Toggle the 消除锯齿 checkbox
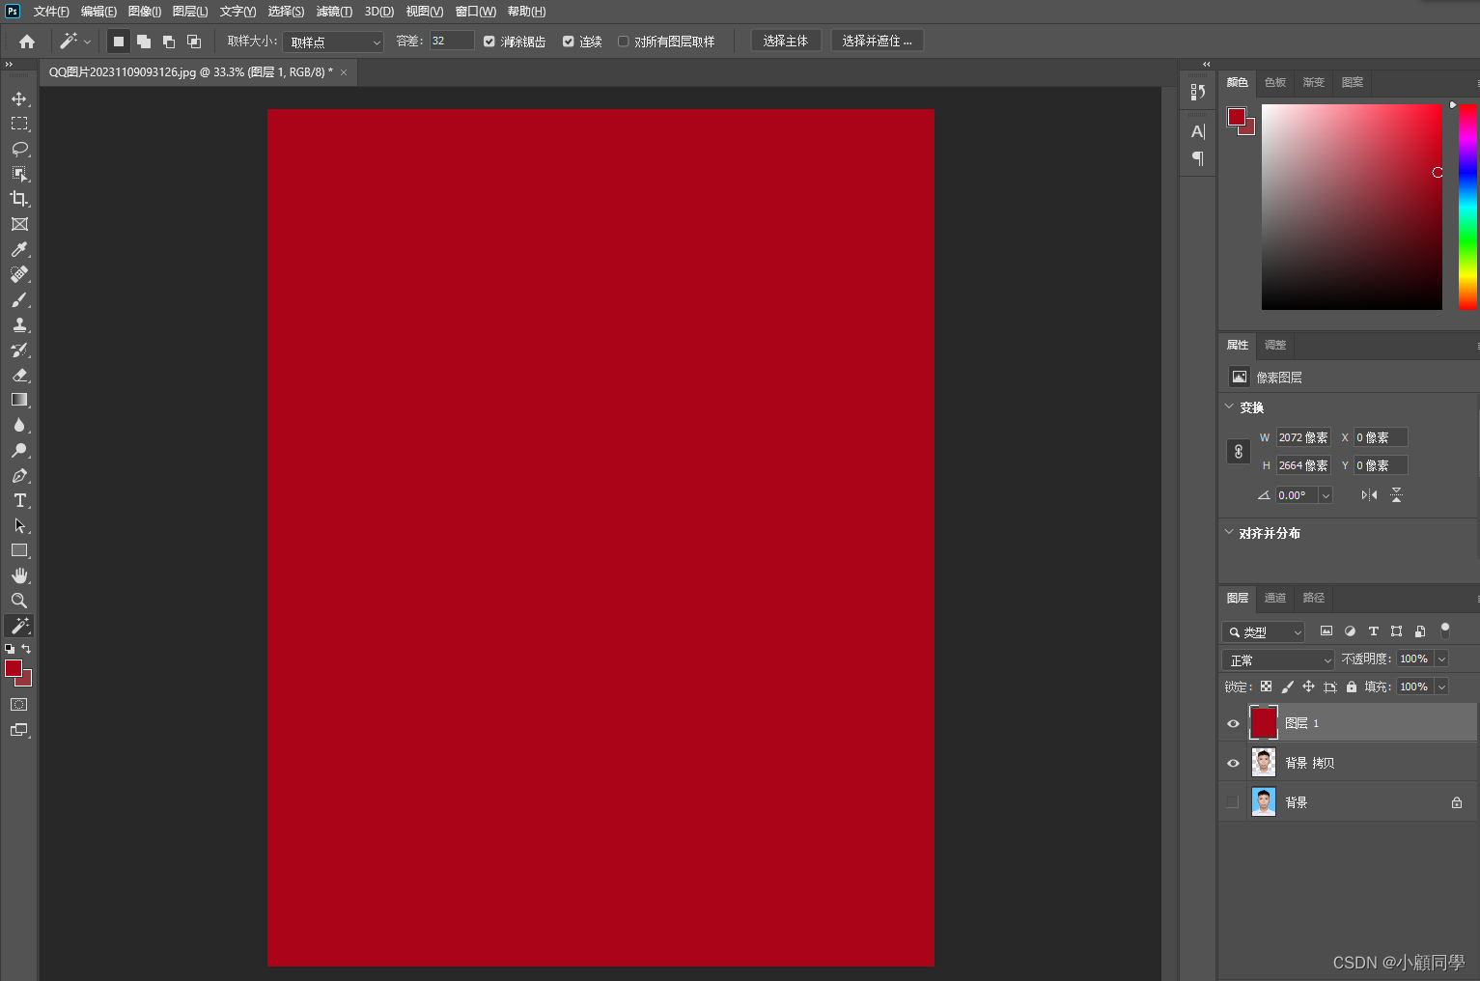The width and height of the screenshot is (1480, 981). pos(489,42)
